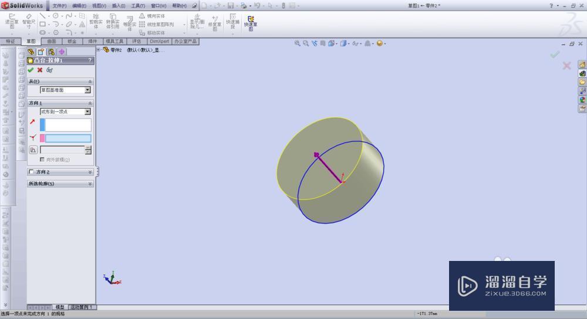Screen dimensions: 587x319
Task: Open the Display Style cube icon
Action: (x=343, y=43)
